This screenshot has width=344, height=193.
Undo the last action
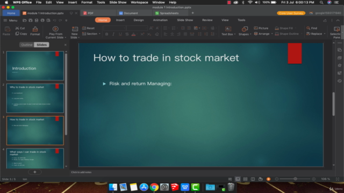pyautogui.click(x=54, y=20)
